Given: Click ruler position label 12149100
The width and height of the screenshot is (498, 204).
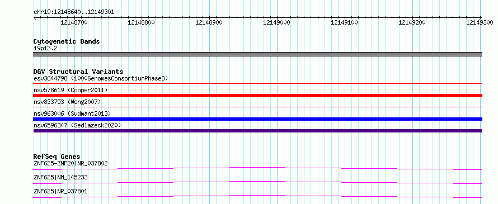Looking at the screenshot, I should 345,22.
